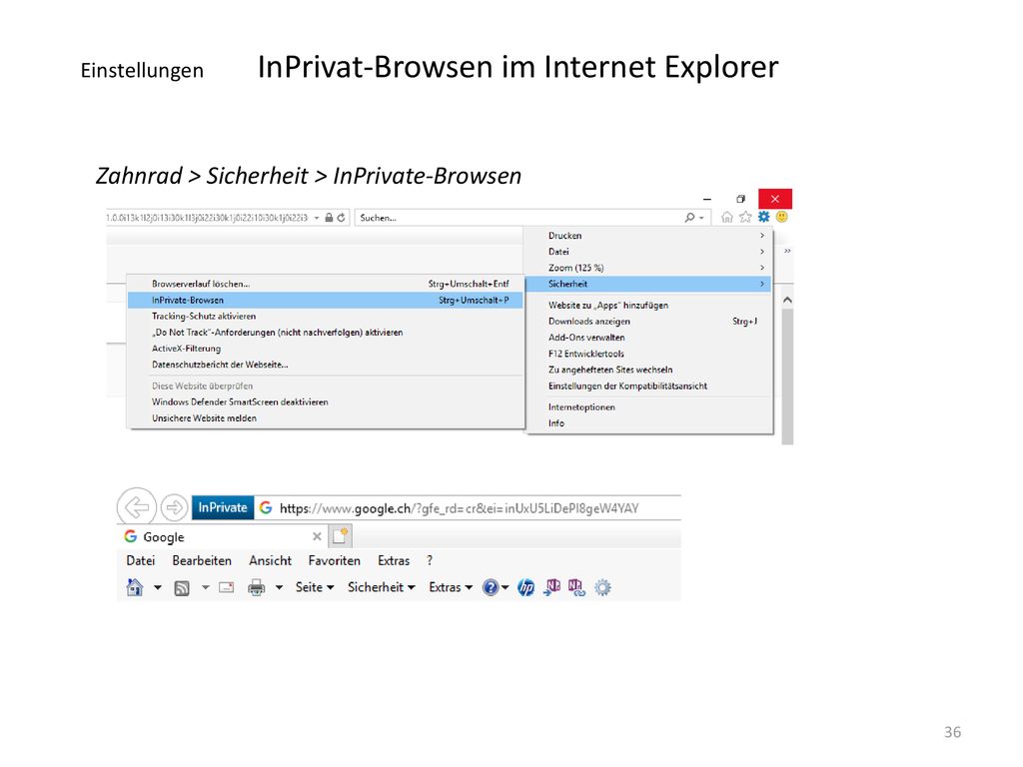
Task: Click the OneNote linked notes icon with chain
Action: point(576,587)
